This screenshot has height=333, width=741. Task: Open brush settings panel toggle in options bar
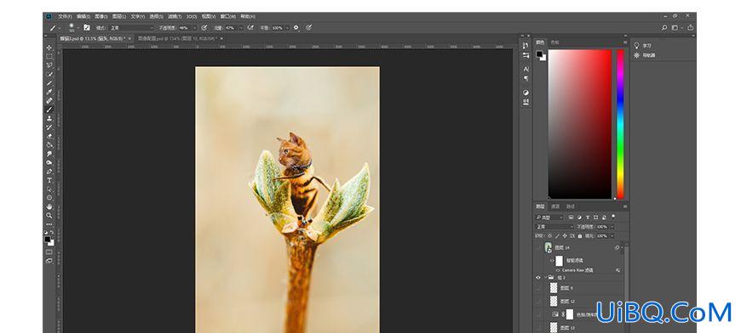[x=87, y=28]
